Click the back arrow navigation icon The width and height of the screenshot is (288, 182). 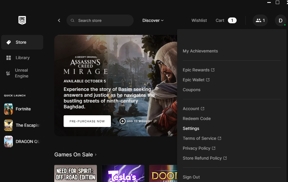pos(59,20)
